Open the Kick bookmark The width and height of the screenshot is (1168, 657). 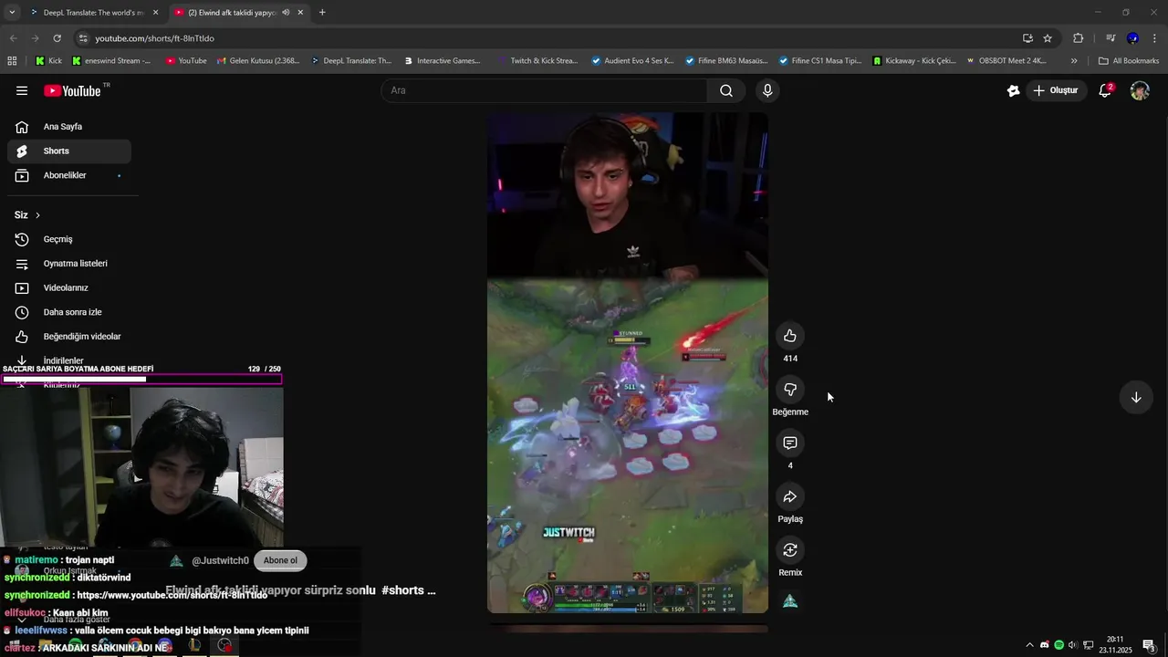[48, 61]
